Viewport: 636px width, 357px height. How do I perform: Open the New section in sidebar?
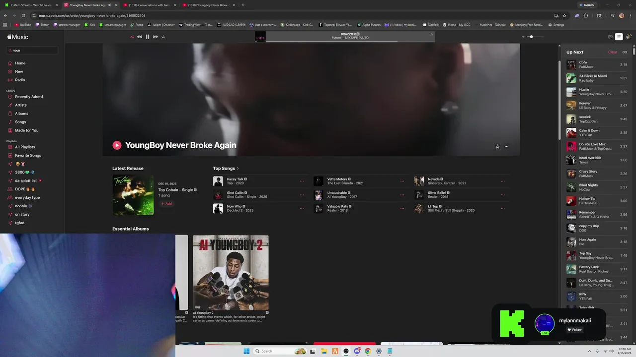[19, 71]
